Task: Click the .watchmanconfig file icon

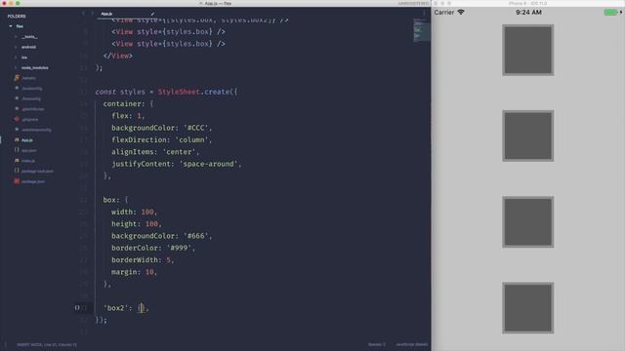Action: (x=17, y=130)
